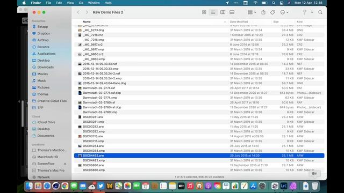344x193 pixels.
Task: Open the Finder menu in menu bar
Action: click(36, 3)
